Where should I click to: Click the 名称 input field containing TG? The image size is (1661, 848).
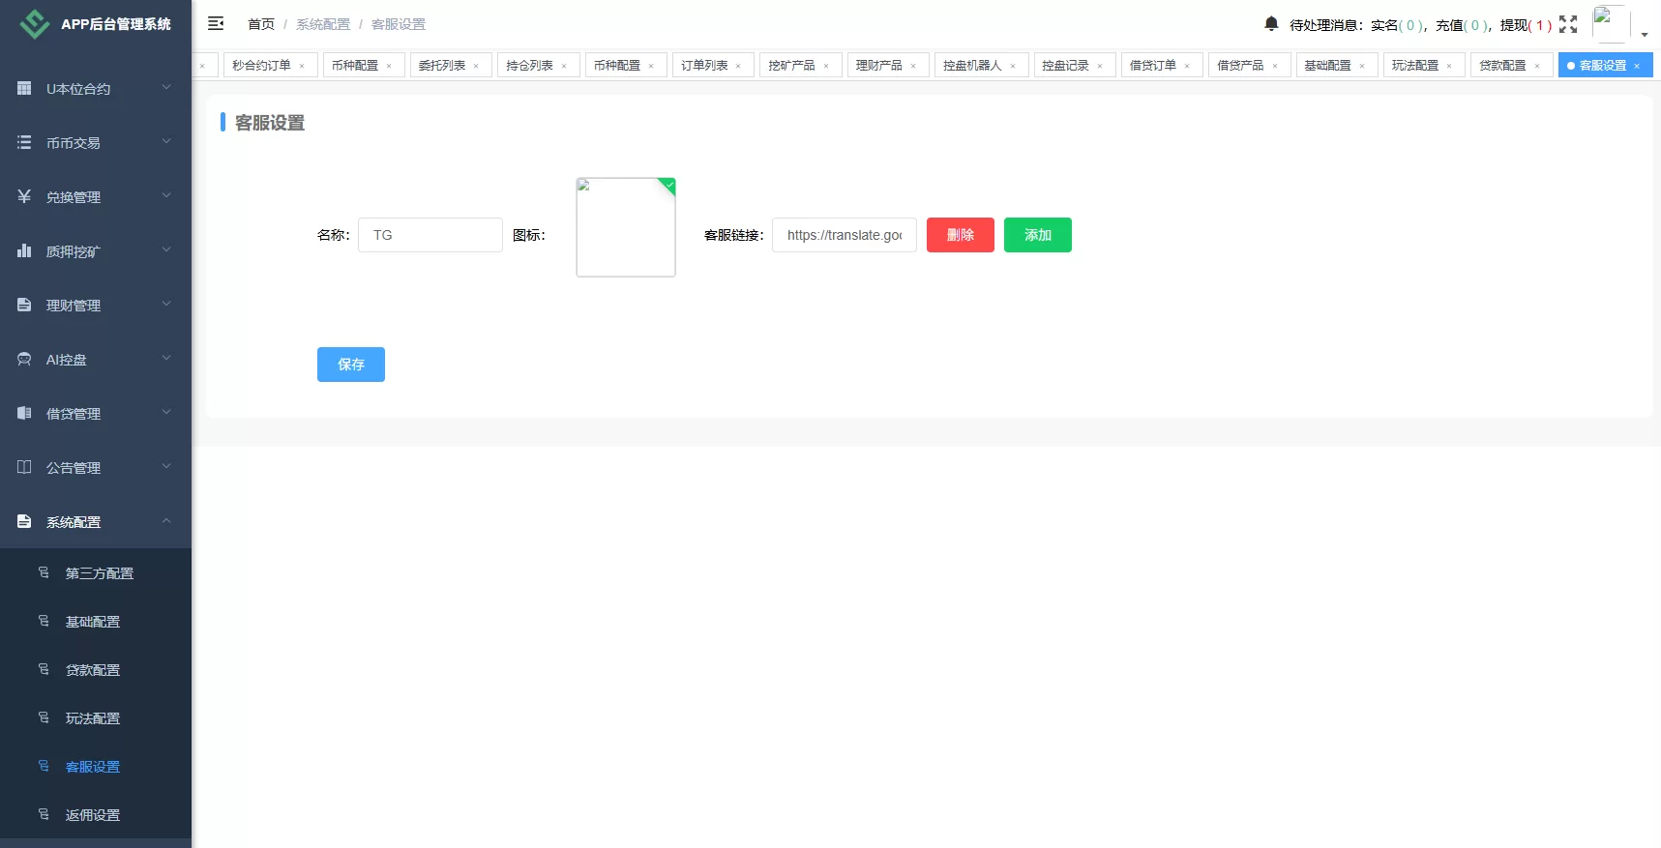(430, 235)
